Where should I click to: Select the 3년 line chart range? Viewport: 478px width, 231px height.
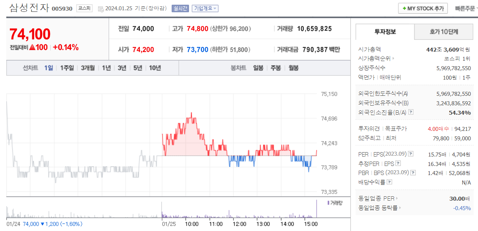pyautogui.click(x=122, y=68)
